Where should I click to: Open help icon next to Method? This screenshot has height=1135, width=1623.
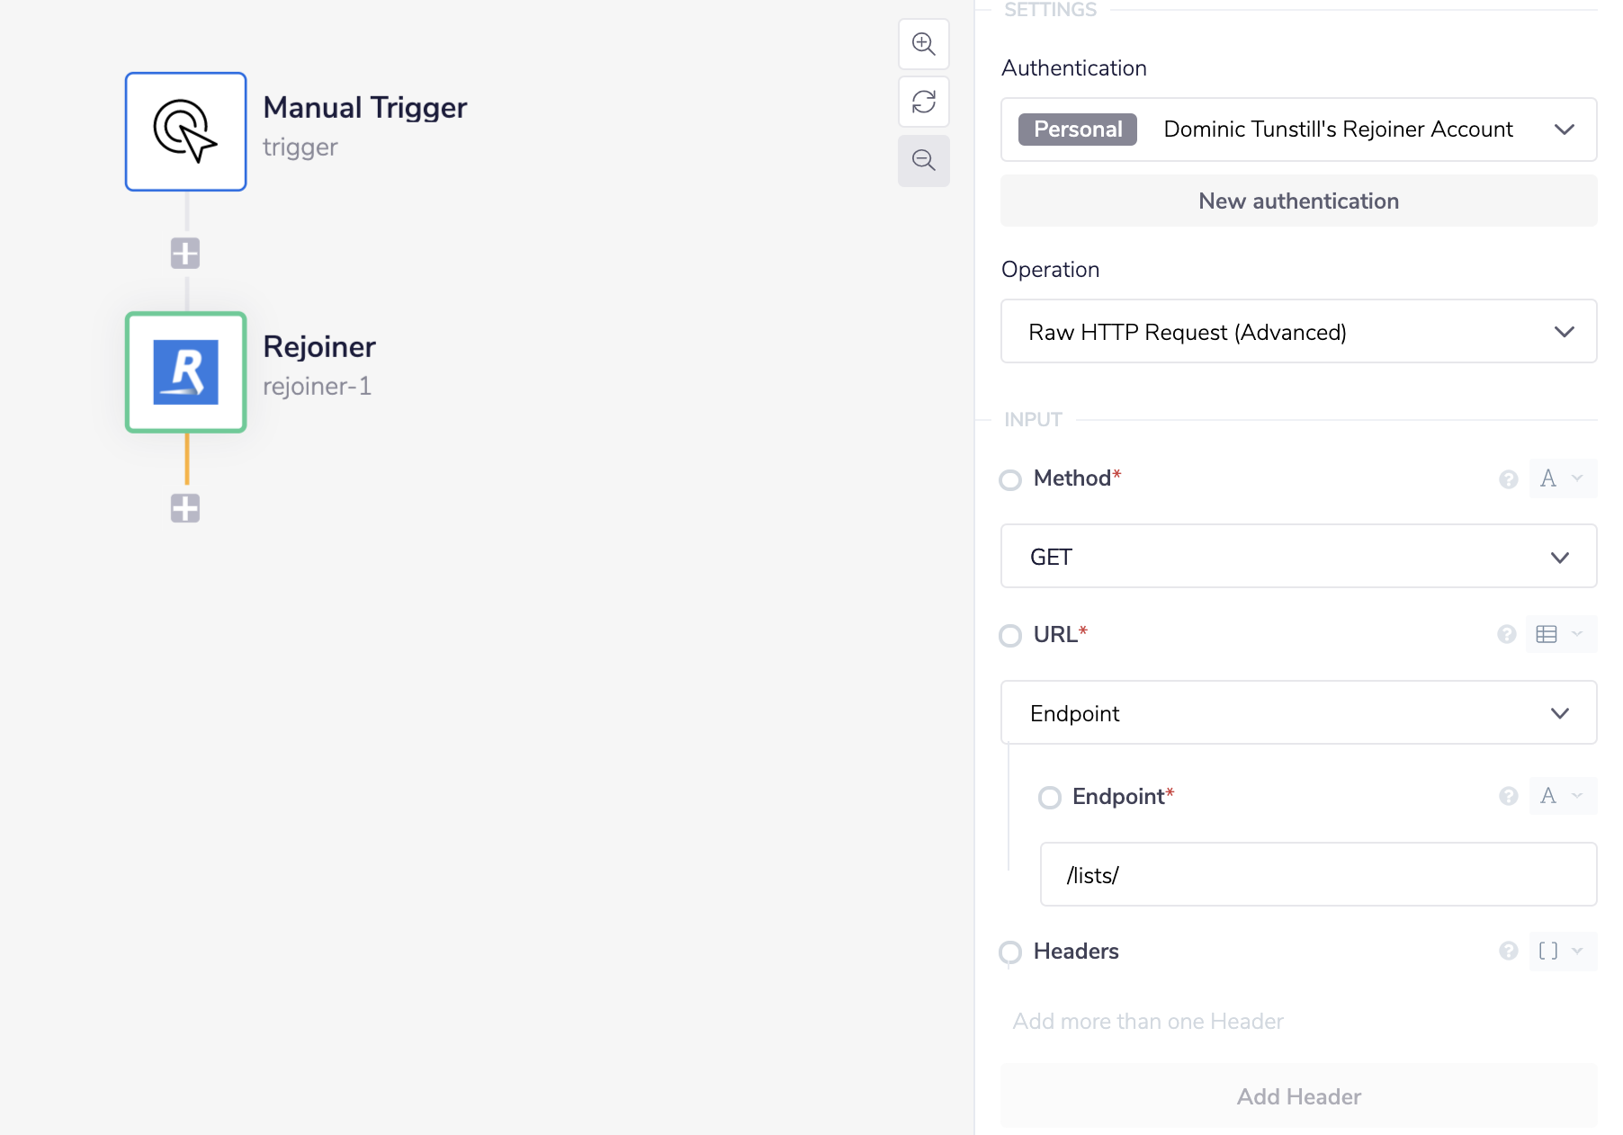pyautogui.click(x=1508, y=479)
